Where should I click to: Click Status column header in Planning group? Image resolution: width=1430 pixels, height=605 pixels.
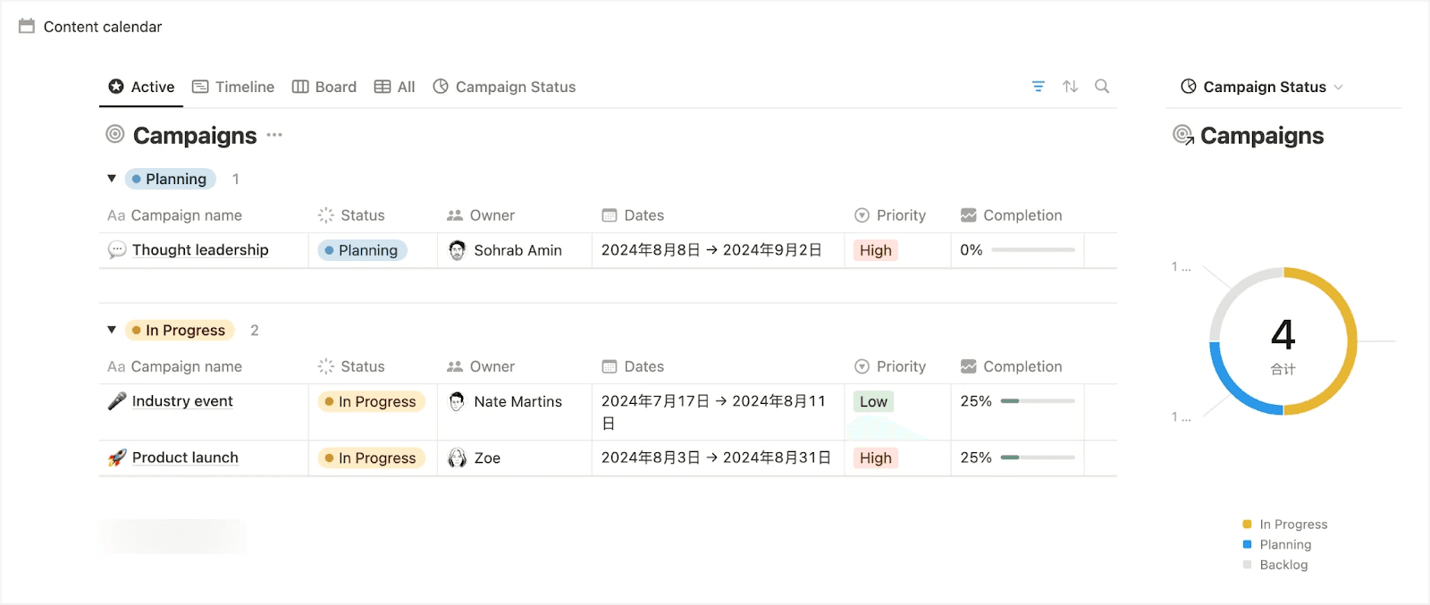point(351,215)
